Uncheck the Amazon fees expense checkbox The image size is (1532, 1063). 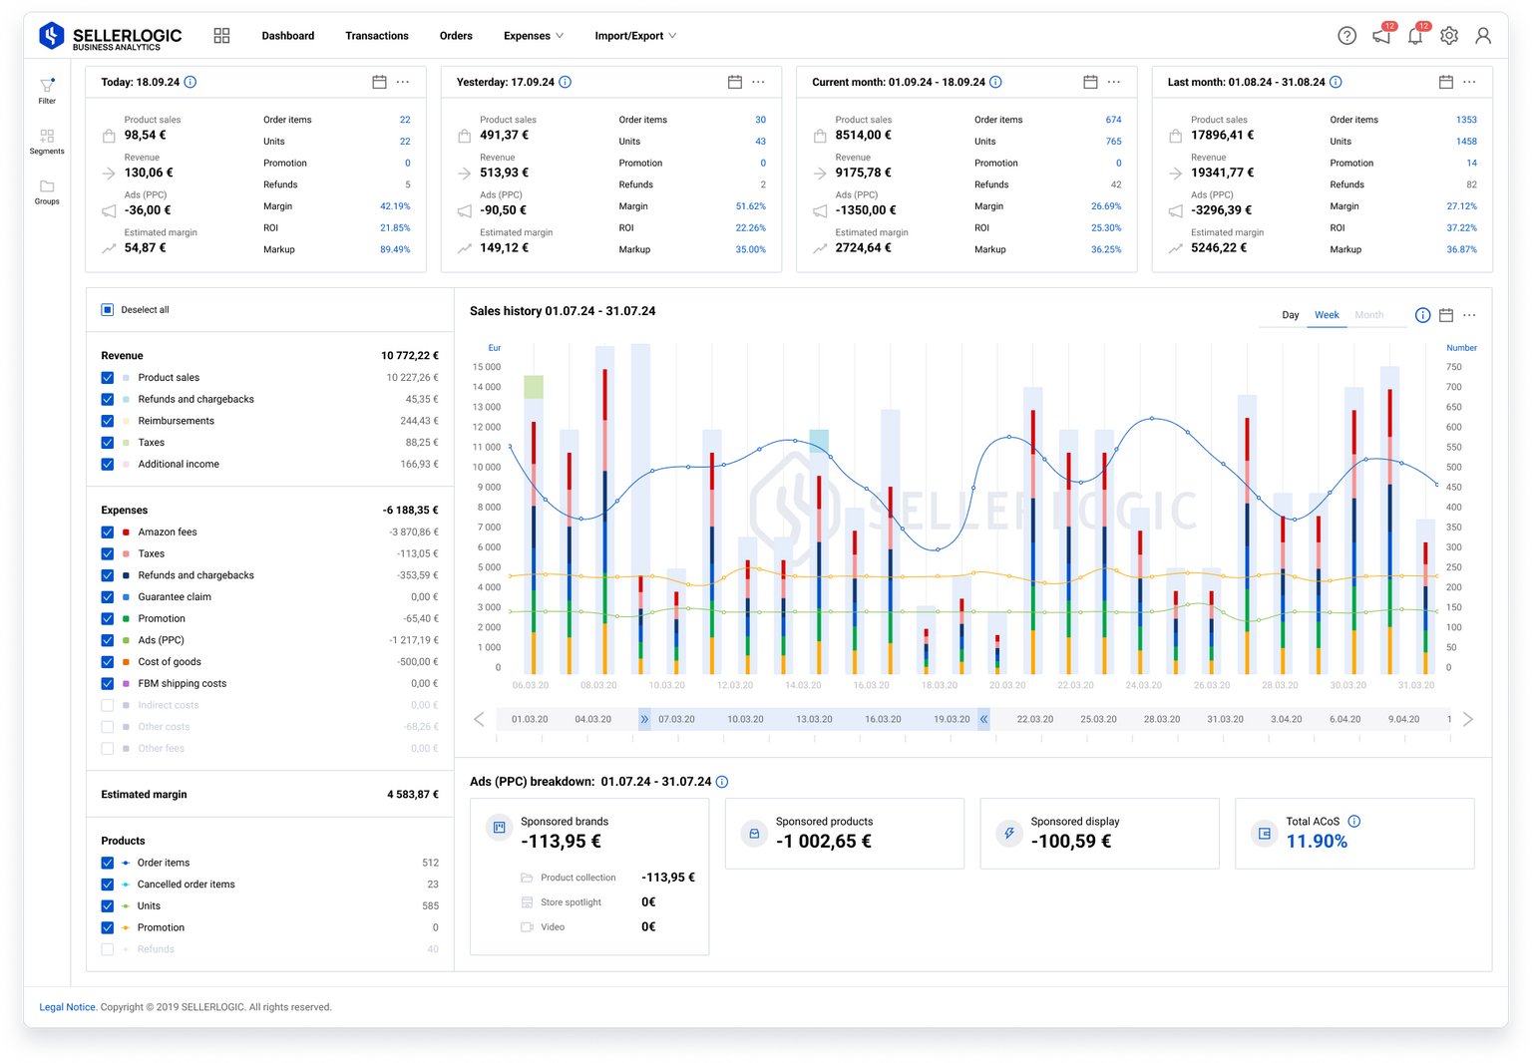pyautogui.click(x=107, y=531)
